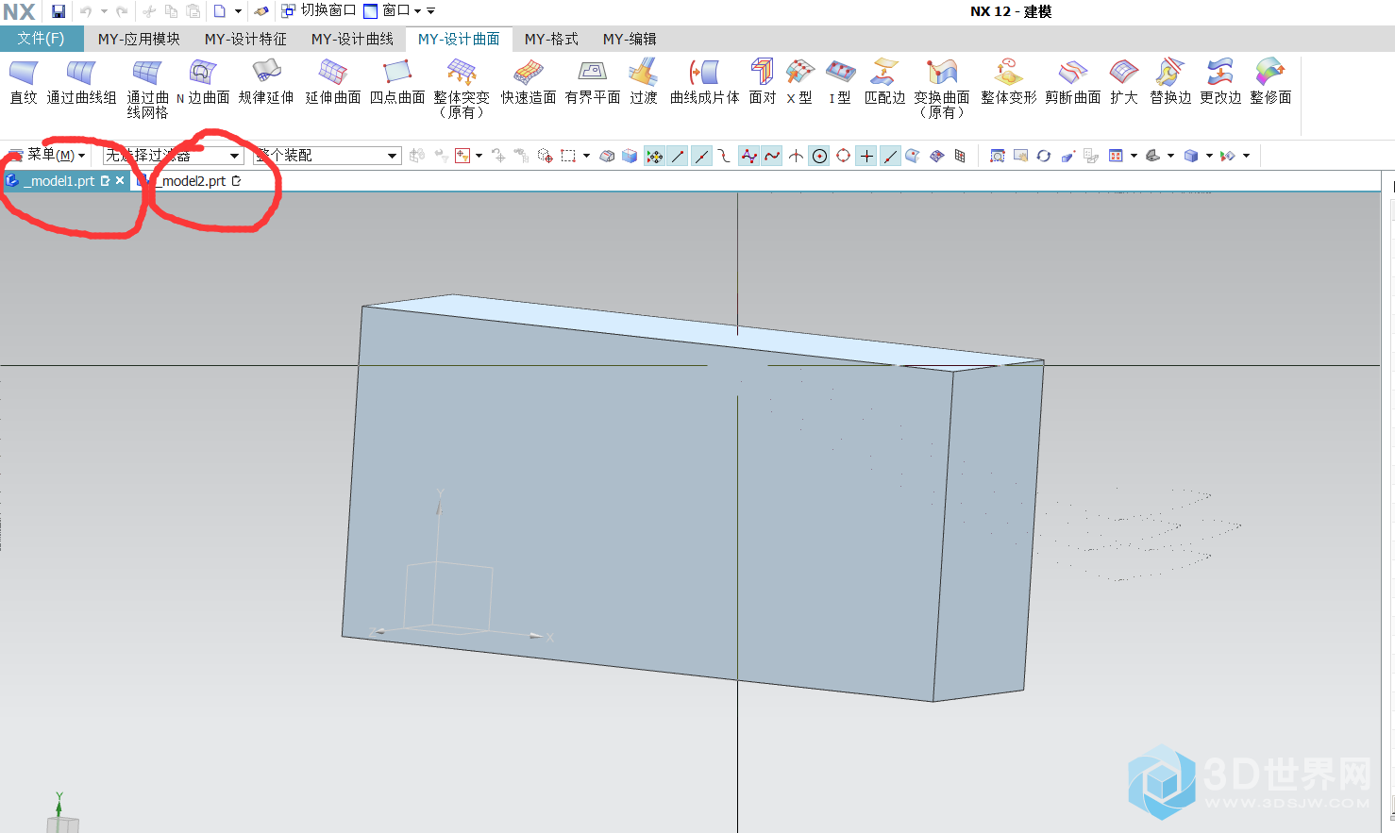Select the 变换曲面 transform surface tool

click(x=942, y=90)
